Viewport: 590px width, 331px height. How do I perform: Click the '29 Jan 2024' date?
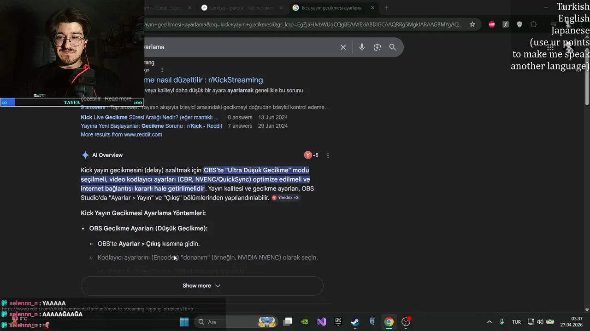[x=273, y=126]
